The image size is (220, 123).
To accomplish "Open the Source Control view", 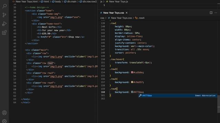I will [x=4, y=15].
